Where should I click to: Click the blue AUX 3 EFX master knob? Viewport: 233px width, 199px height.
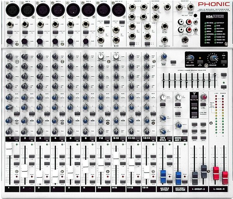tap(163, 57)
